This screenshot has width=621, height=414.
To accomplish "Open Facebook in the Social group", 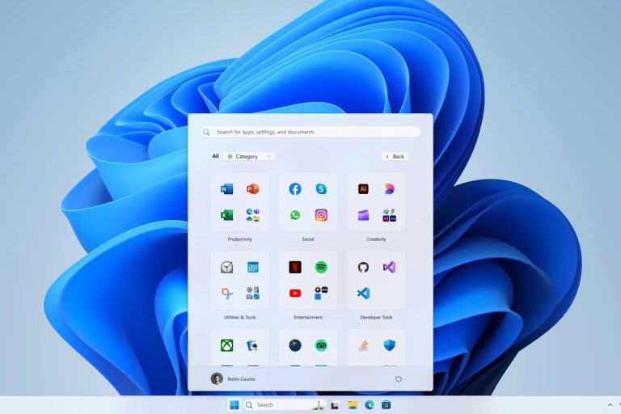I will click(295, 189).
